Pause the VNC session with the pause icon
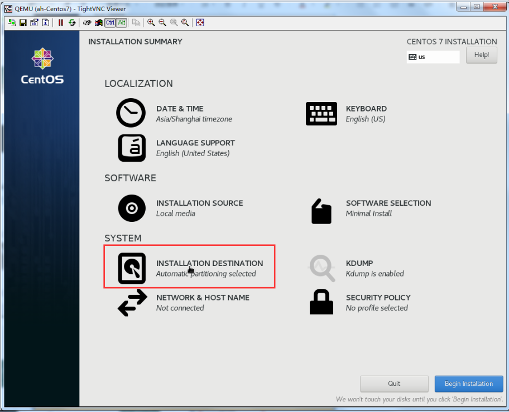This screenshot has height=412, width=509. [61, 23]
